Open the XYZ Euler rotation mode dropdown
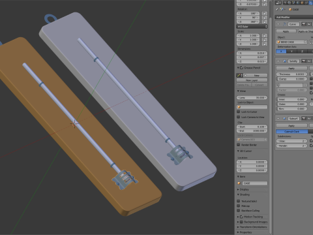 (x=252, y=27)
